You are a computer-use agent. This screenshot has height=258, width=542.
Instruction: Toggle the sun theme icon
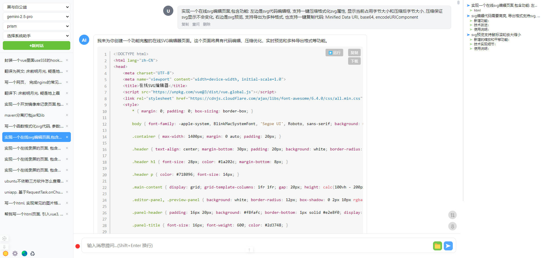tap(5, 253)
